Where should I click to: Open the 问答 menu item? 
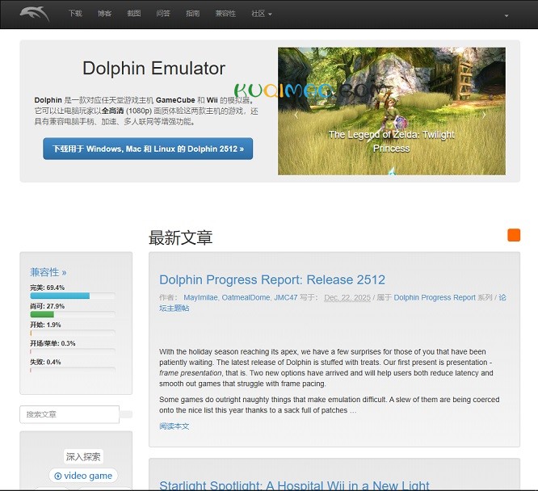163,14
